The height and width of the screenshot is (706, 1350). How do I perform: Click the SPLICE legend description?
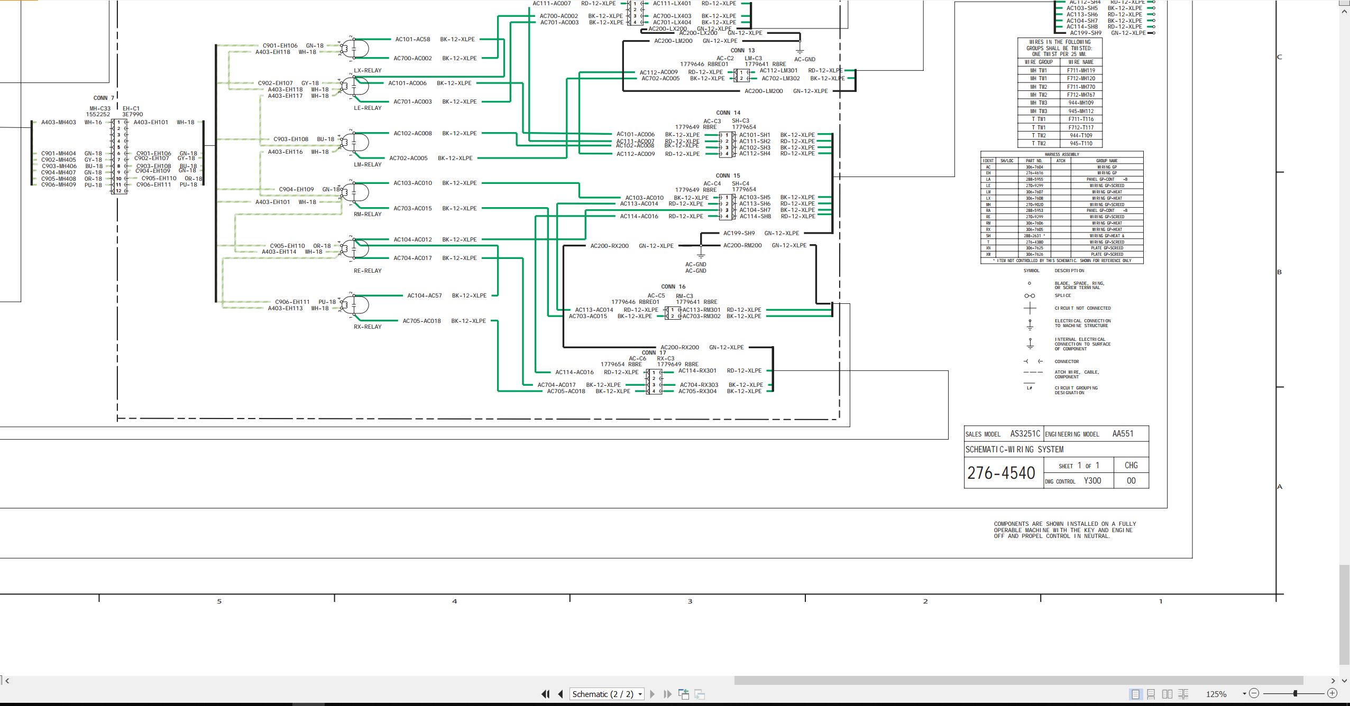pyautogui.click(x=1062, y=295)
